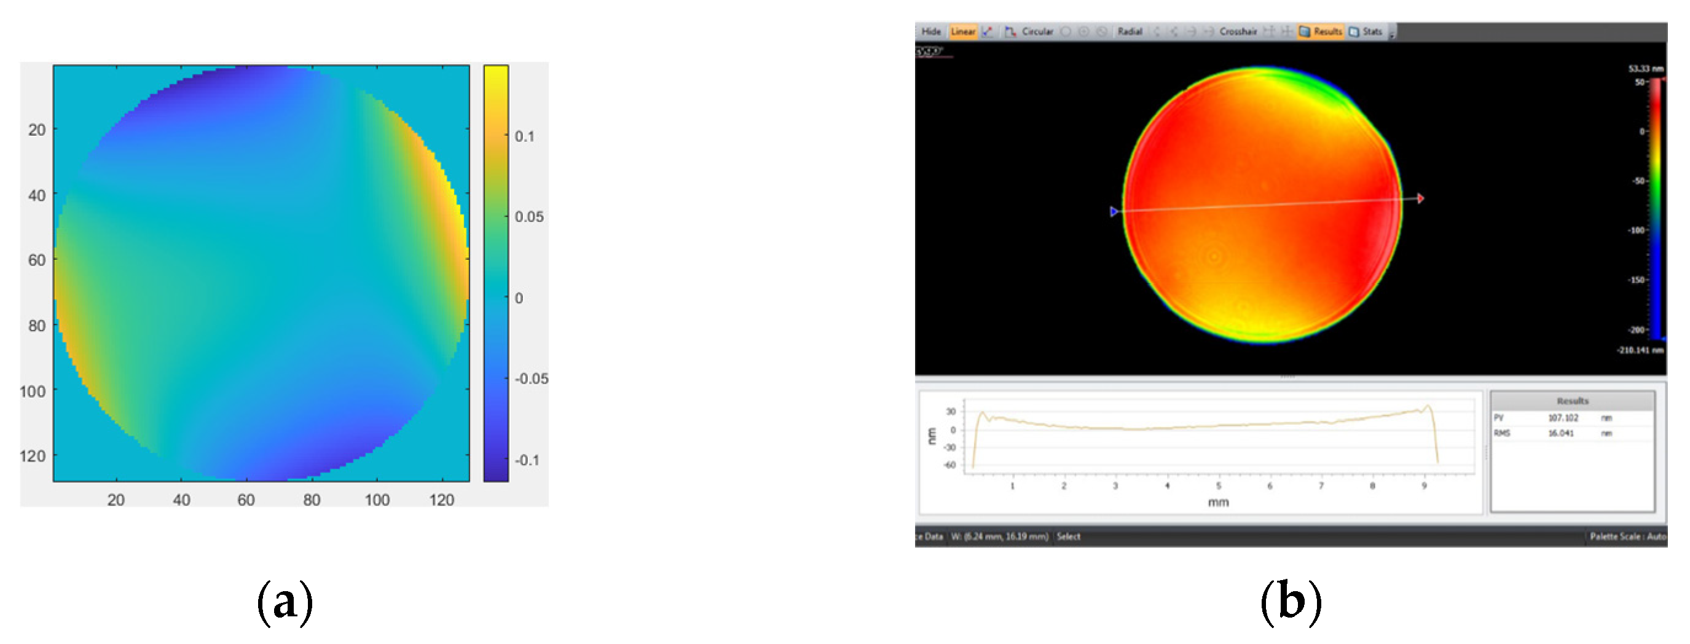Screen dimensions: 1690x644
Task: Click the height color scale bar
Action: point(1655,208)
